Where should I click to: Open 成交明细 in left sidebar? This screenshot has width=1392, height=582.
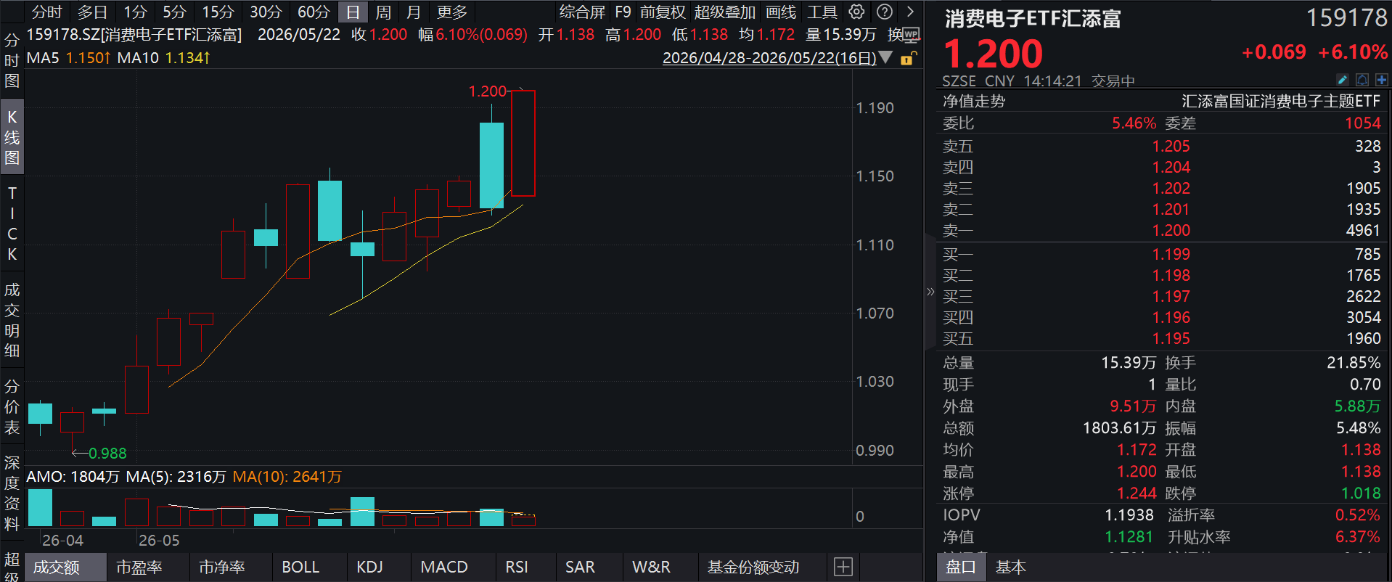point(12,320)
